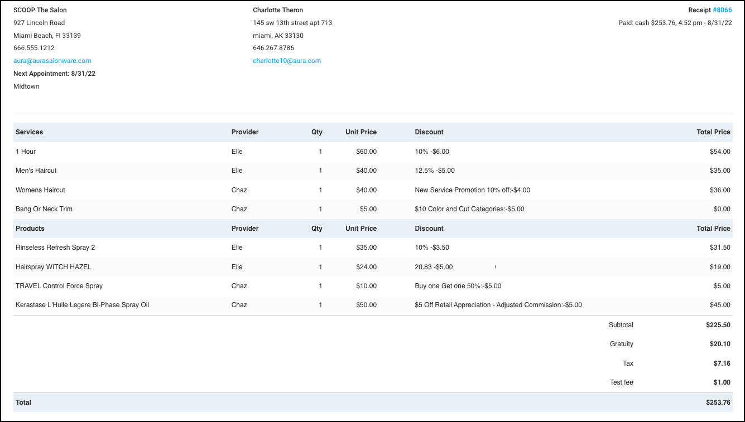Click the 10% -$6.00 discount cell

(x=432, y=152)
